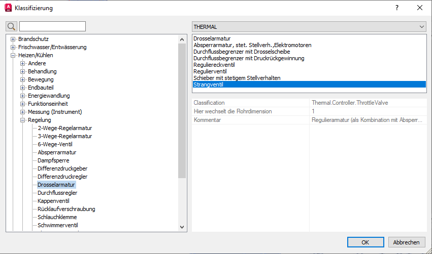432x254 pixels.
Task: Select 2-Wege-Regelarmatur in tree
Action: click(65, 128)
